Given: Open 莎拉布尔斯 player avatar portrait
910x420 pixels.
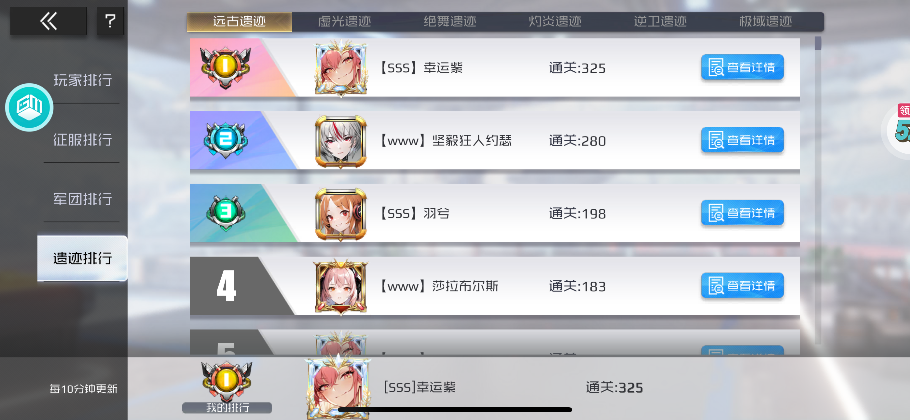Looking at the screenshot, I should coord(341,287).
